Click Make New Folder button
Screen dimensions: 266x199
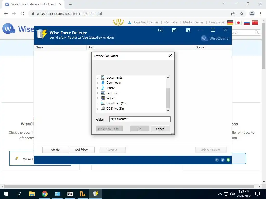[109, 129]
